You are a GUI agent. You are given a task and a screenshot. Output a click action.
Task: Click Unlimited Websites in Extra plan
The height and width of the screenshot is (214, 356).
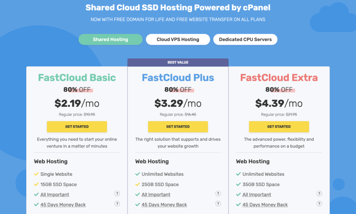pos(264,174)
